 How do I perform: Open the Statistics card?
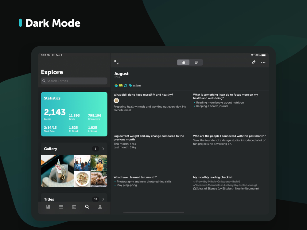click(74, 114)
